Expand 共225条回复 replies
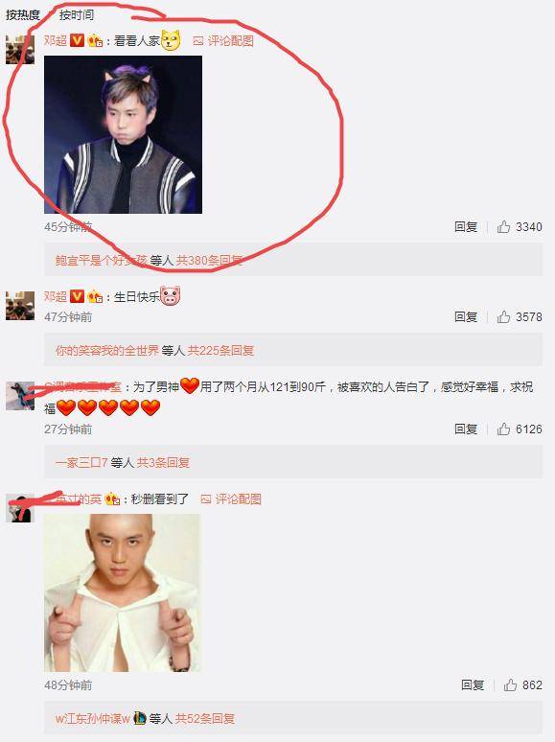The height and width of the screenshot is (742, 555). pos(221,351)
